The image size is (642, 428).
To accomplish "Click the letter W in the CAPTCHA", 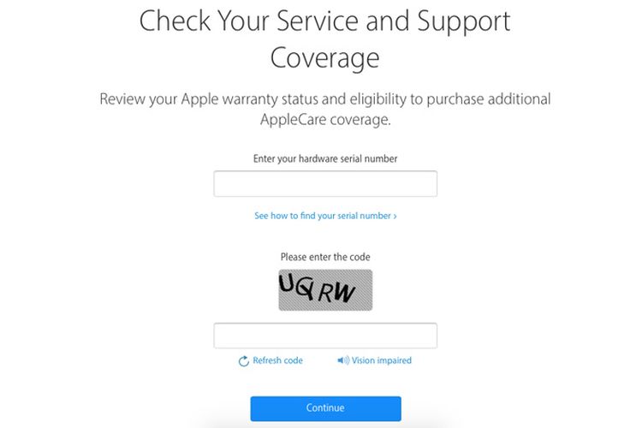I will (344, 293).
